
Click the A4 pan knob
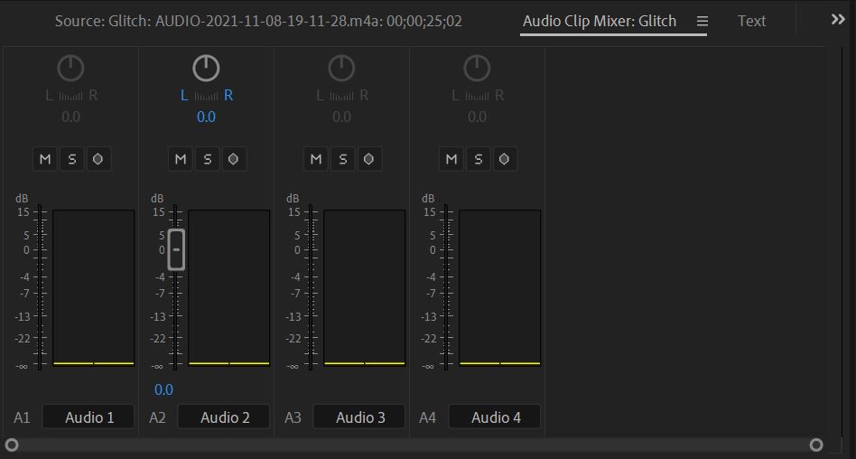tap(477, 68)
